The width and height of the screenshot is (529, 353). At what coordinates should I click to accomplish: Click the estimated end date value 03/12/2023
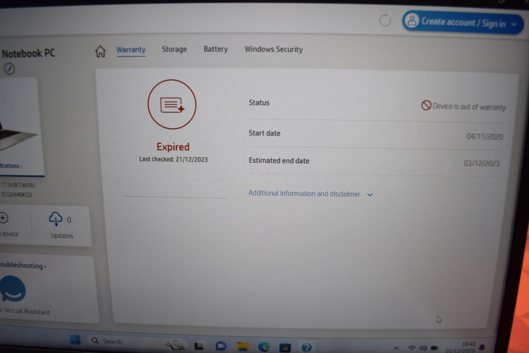coord(481,164)
